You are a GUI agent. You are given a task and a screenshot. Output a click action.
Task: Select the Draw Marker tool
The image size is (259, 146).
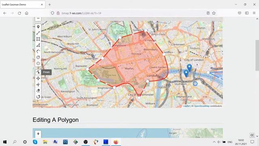tap(38, 27)
